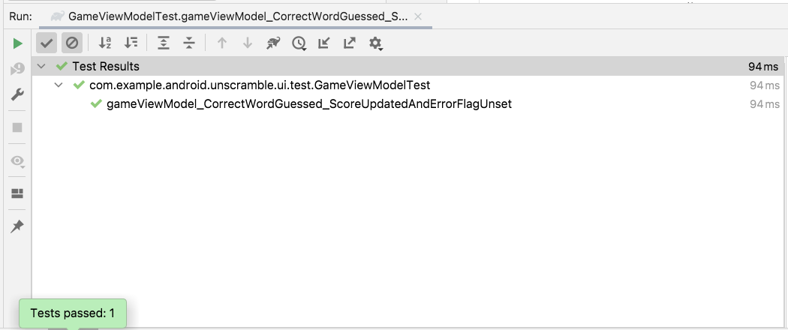Click the wrench icon in sidebar
The image size is (788, 330).
(17, 95)
